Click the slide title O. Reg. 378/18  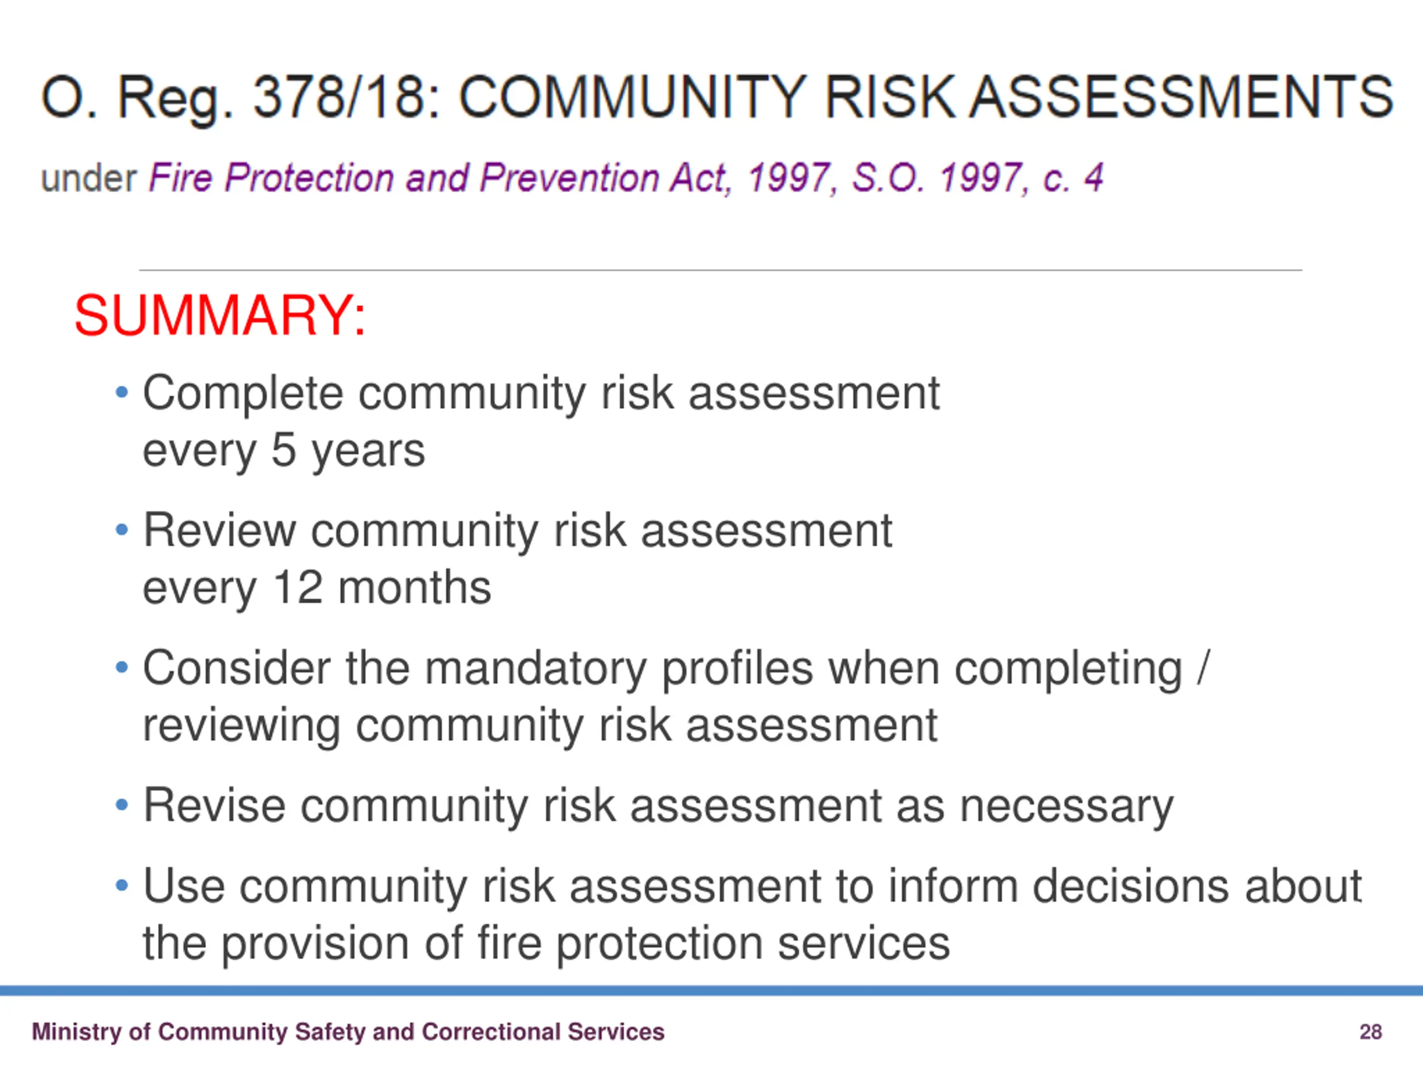pyautogui.click(x=717, y=98)
